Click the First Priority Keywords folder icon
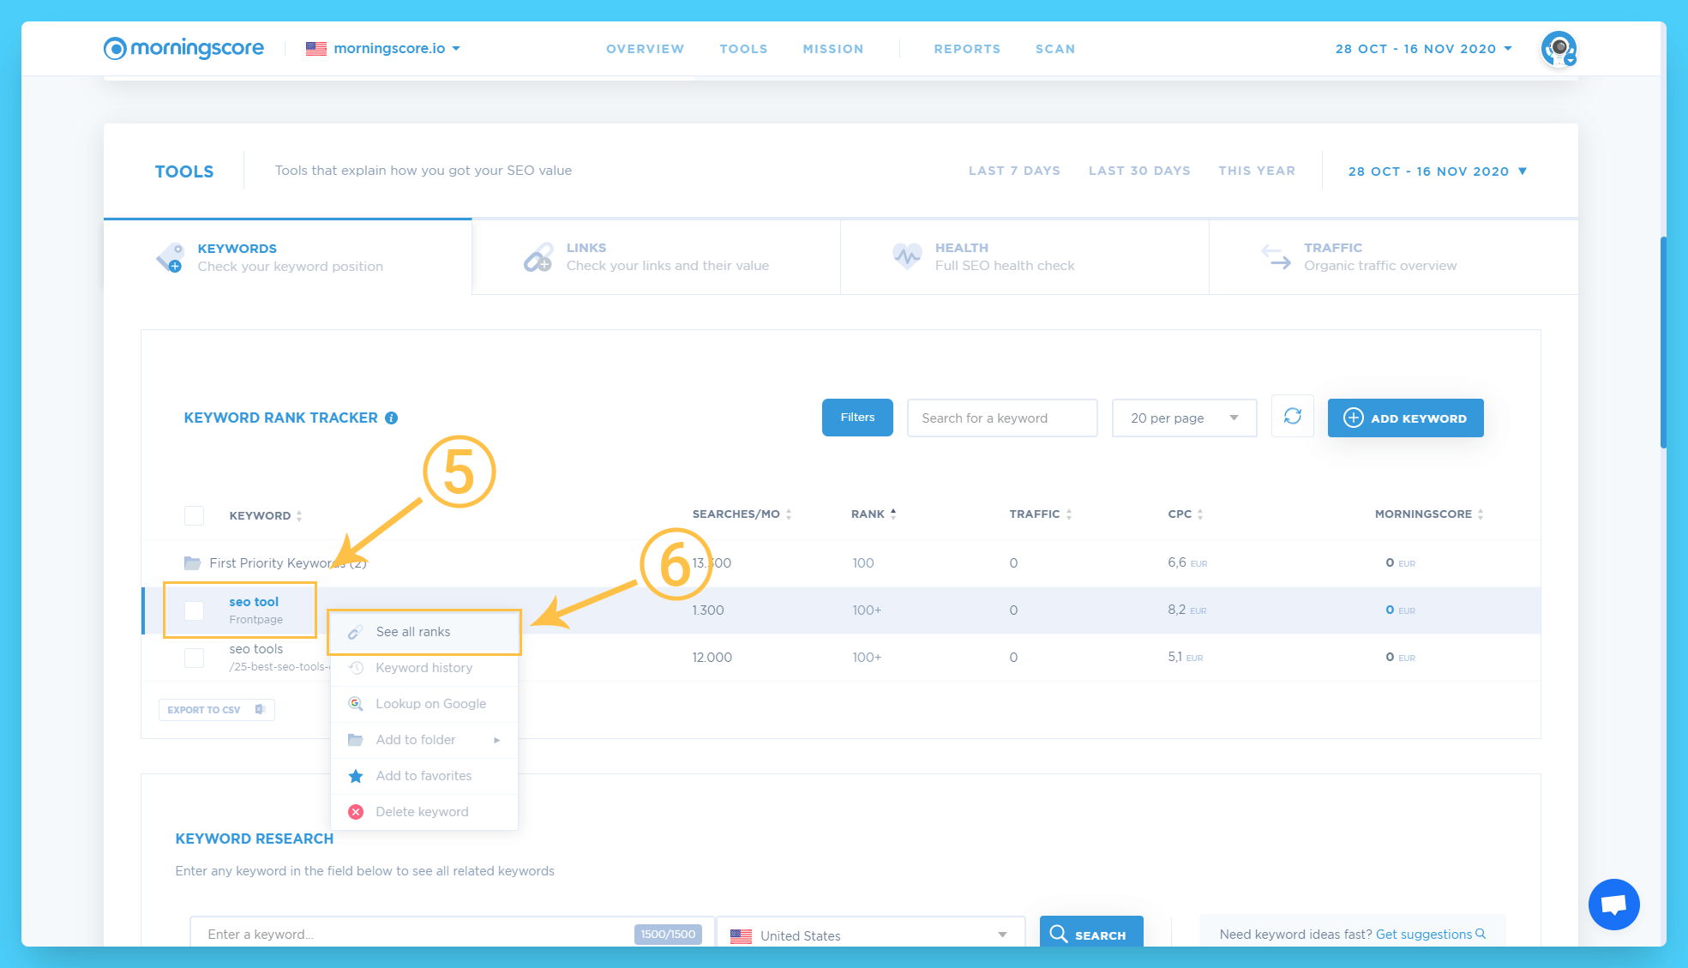Screen dimensions: 1688x968 192,563
